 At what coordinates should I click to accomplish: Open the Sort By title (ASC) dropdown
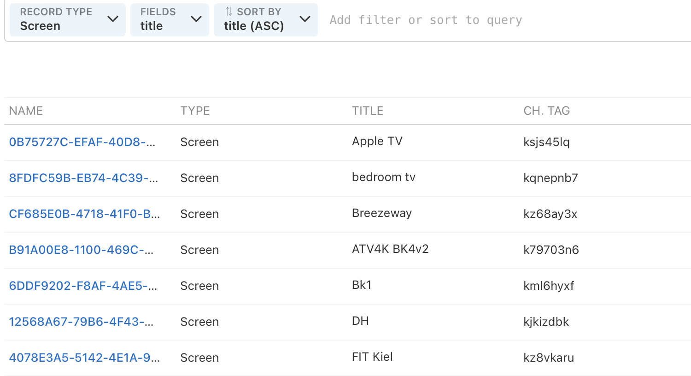265,19
